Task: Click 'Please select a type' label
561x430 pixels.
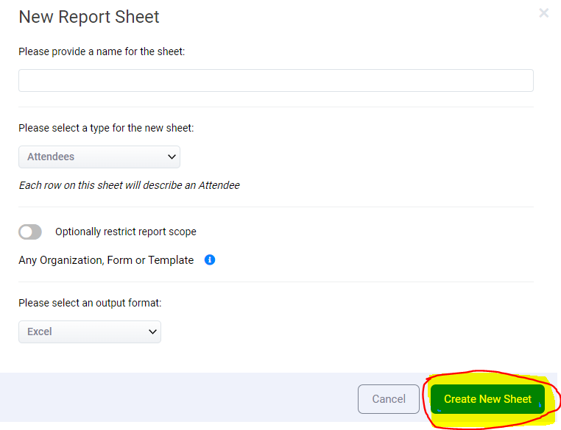Action: click(106, 128)
